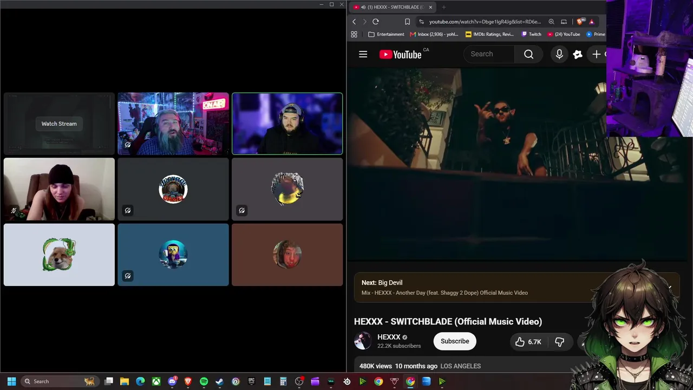Open the Brave Rewards triangle icon
The height and width of the screenshot is (390, 693).
[x=591, y=22]
